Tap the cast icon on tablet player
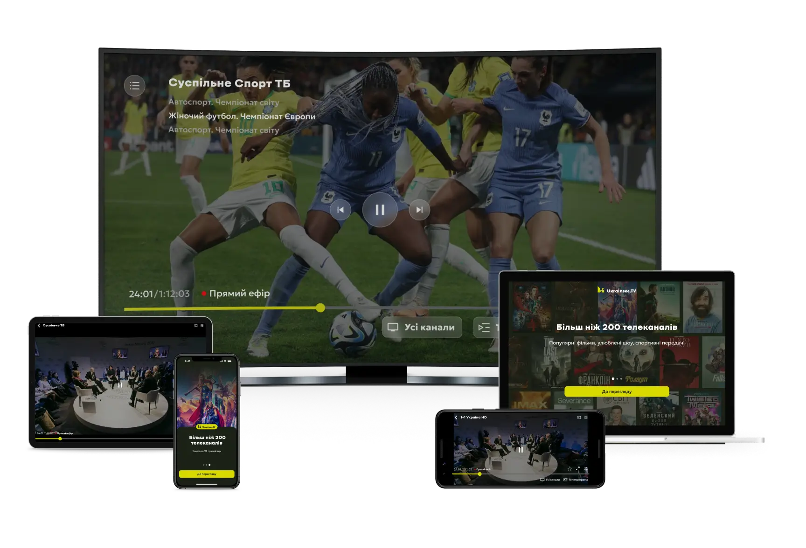Screen dimensions: 806x548 (196, 325)
